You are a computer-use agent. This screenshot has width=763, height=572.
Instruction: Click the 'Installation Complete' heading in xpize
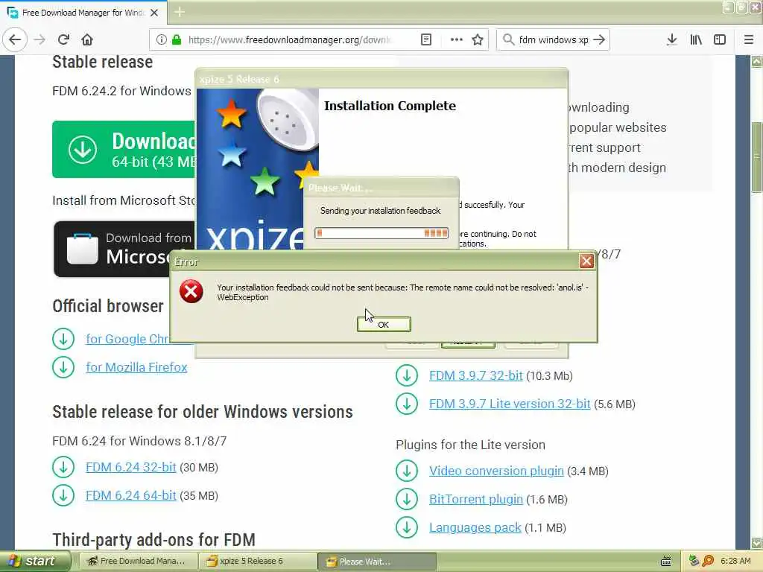[x=390, y=106]
